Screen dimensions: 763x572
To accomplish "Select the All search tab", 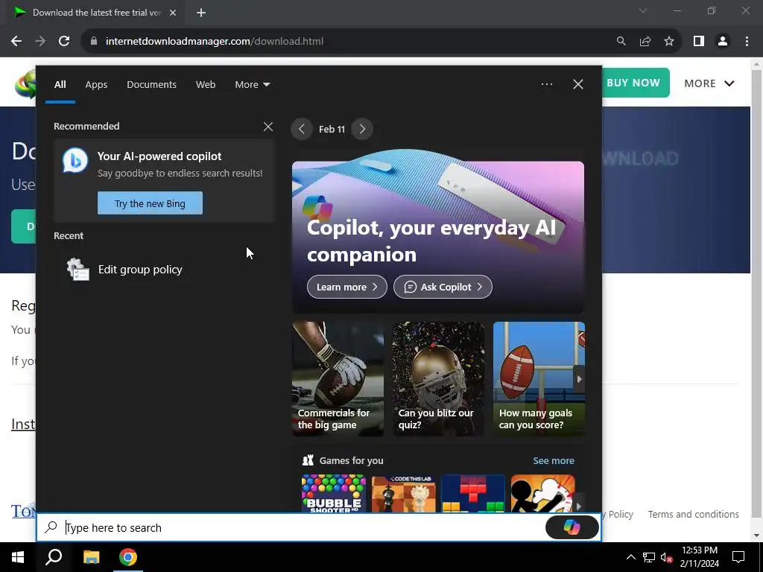I will coord(60,85).
